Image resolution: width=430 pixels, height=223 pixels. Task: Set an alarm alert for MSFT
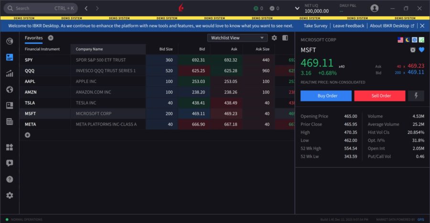click(x=413, y=50)
